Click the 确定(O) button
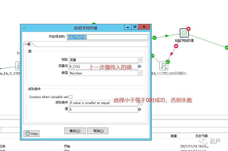This screenshot has height=151, width=228. 75,131
